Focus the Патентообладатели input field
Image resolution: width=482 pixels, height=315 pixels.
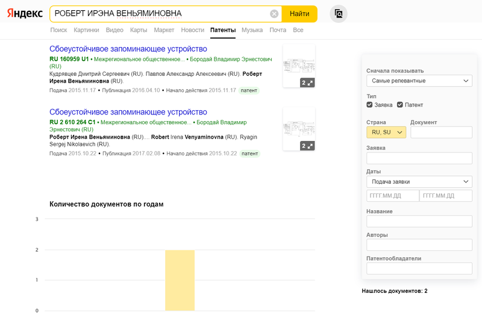(x=419, y=269)
